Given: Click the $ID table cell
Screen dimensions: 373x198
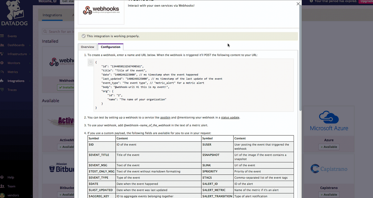Looking at the screenshot, I should point(102,147).
